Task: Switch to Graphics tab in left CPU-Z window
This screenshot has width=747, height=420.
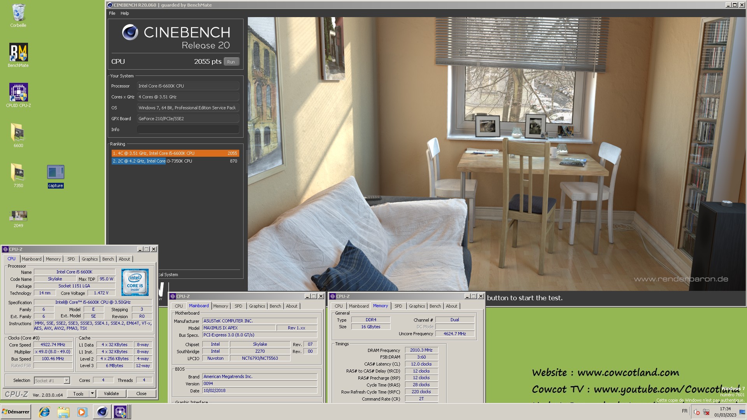Action: click(x=90, y=259)
